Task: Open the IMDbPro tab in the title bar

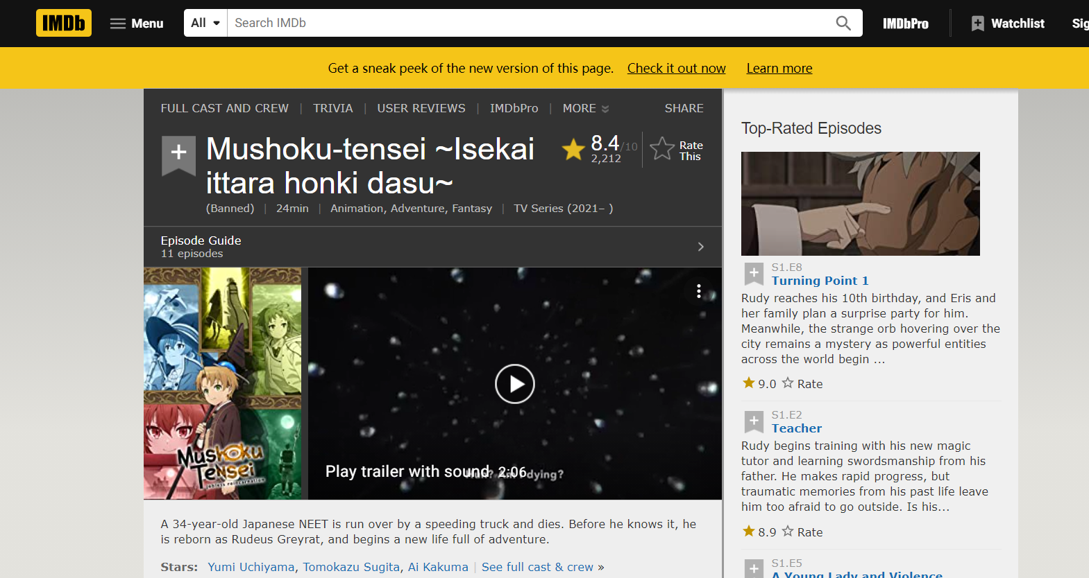Action: [x=514, y=108]
